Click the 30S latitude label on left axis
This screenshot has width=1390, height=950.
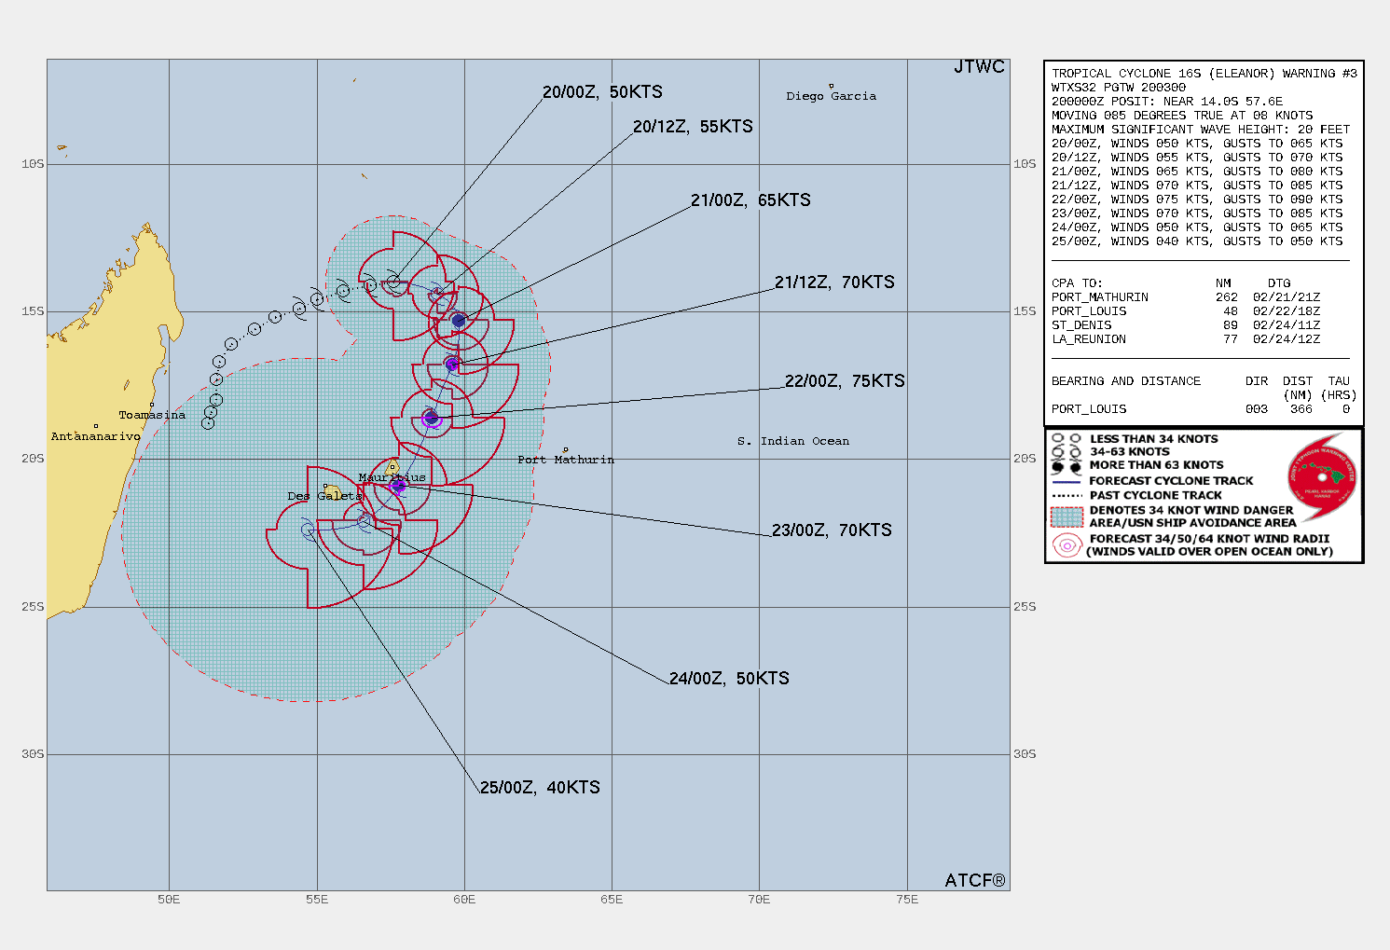click(33, 754)
